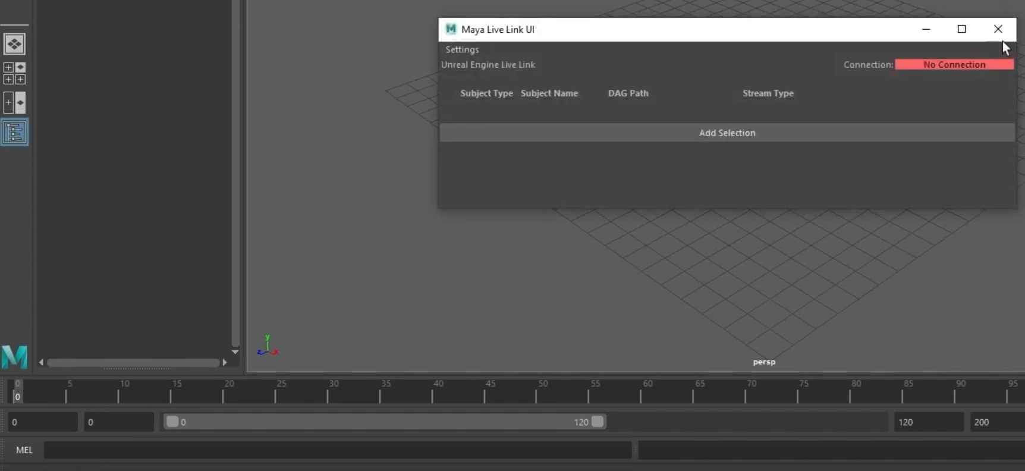The image size is (1025, 471).
Task: Open the Settings menu in Live Link window
Action: [x=462, y=49]
